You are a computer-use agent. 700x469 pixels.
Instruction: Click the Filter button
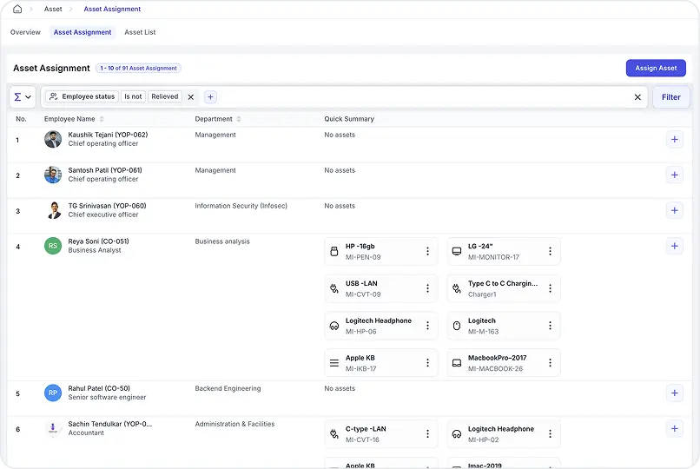point(670,97)
